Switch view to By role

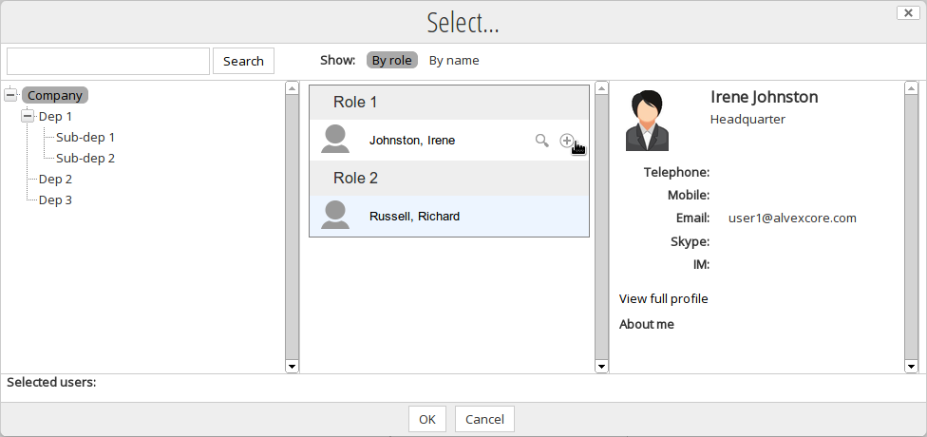tap(391, 61)
